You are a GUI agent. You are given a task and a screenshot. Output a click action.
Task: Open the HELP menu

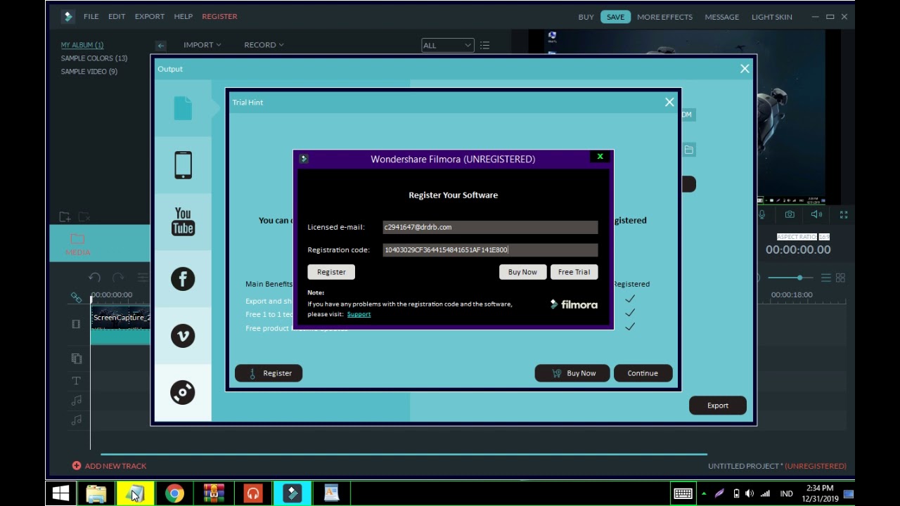[x=184, y=16]
